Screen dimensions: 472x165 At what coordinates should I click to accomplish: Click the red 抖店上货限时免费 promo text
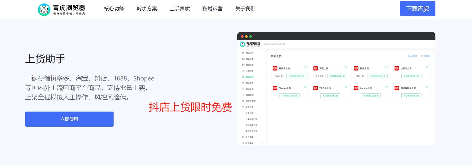coord(190,107)
